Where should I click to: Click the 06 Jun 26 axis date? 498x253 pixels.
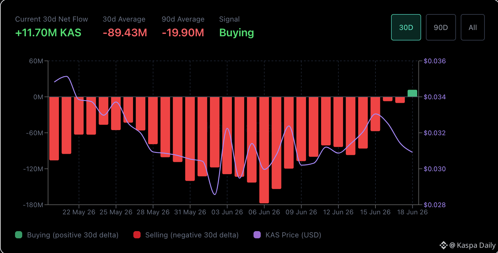tap(264, 212)
